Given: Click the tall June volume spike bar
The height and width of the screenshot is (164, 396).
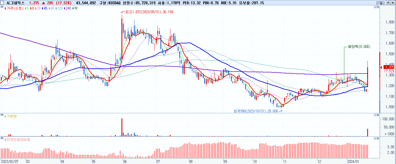Looking at the screenshot, I should [x=122, y=127].
